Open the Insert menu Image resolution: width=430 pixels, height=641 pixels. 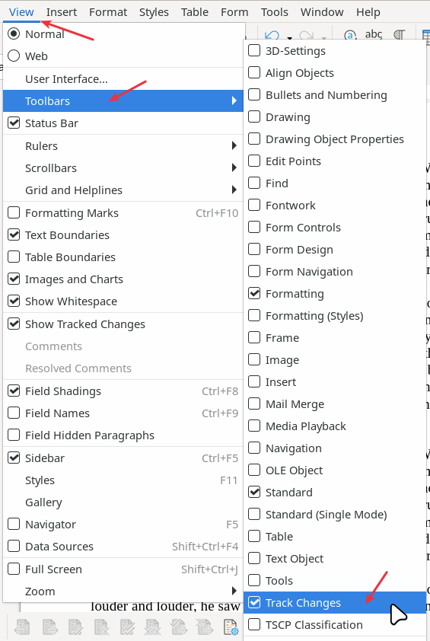62,12
